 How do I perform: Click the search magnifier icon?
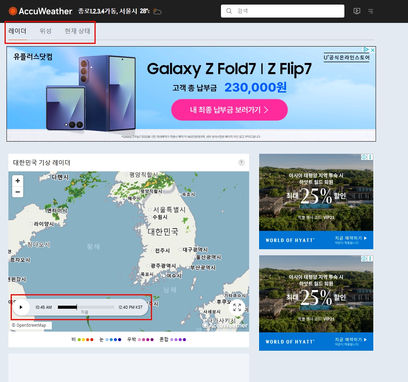coord(229,11)
